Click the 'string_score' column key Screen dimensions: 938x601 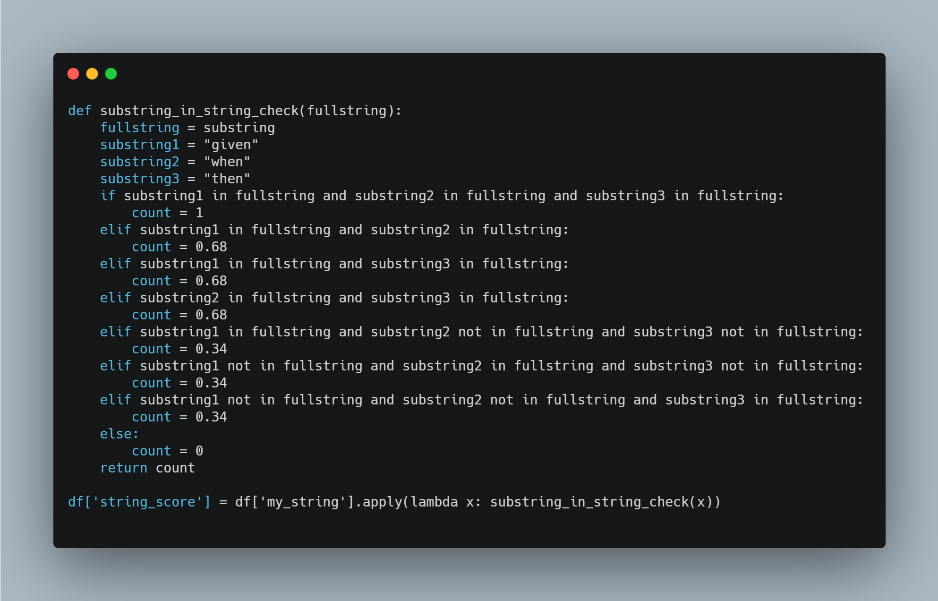[x=147, y=502]
